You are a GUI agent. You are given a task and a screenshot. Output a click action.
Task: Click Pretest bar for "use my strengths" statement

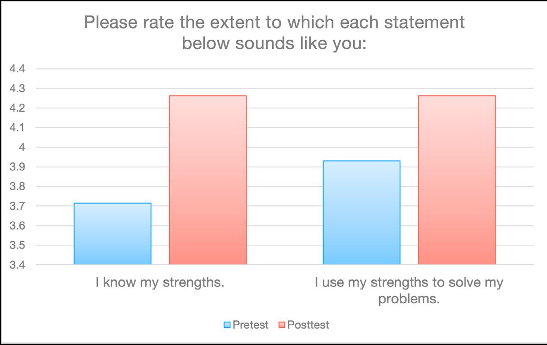(362, 212)
